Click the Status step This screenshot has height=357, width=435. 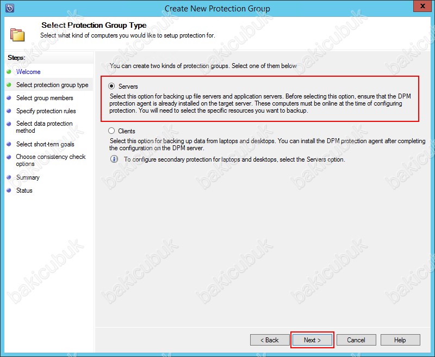24,190
